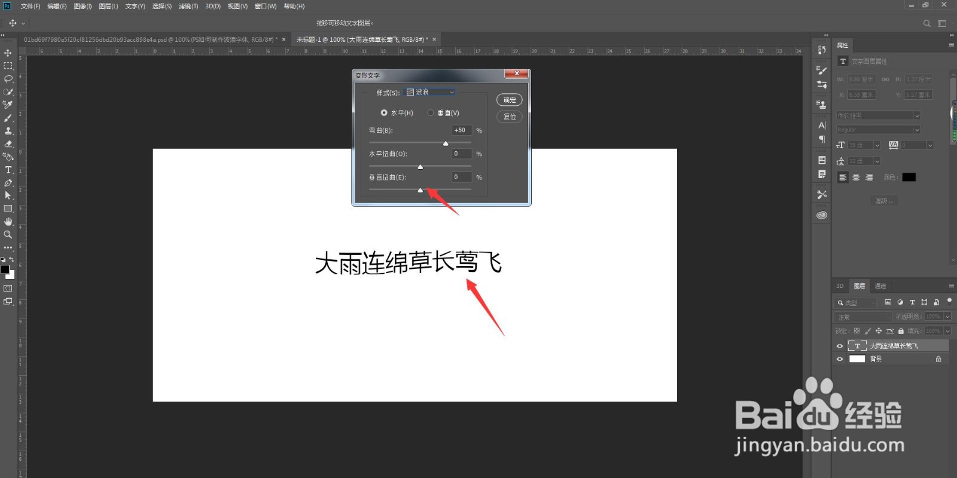Select Vertical (垂直) radio in warp dialog
This screenshot has width=957, height=478.
click(x=431, y=112)
